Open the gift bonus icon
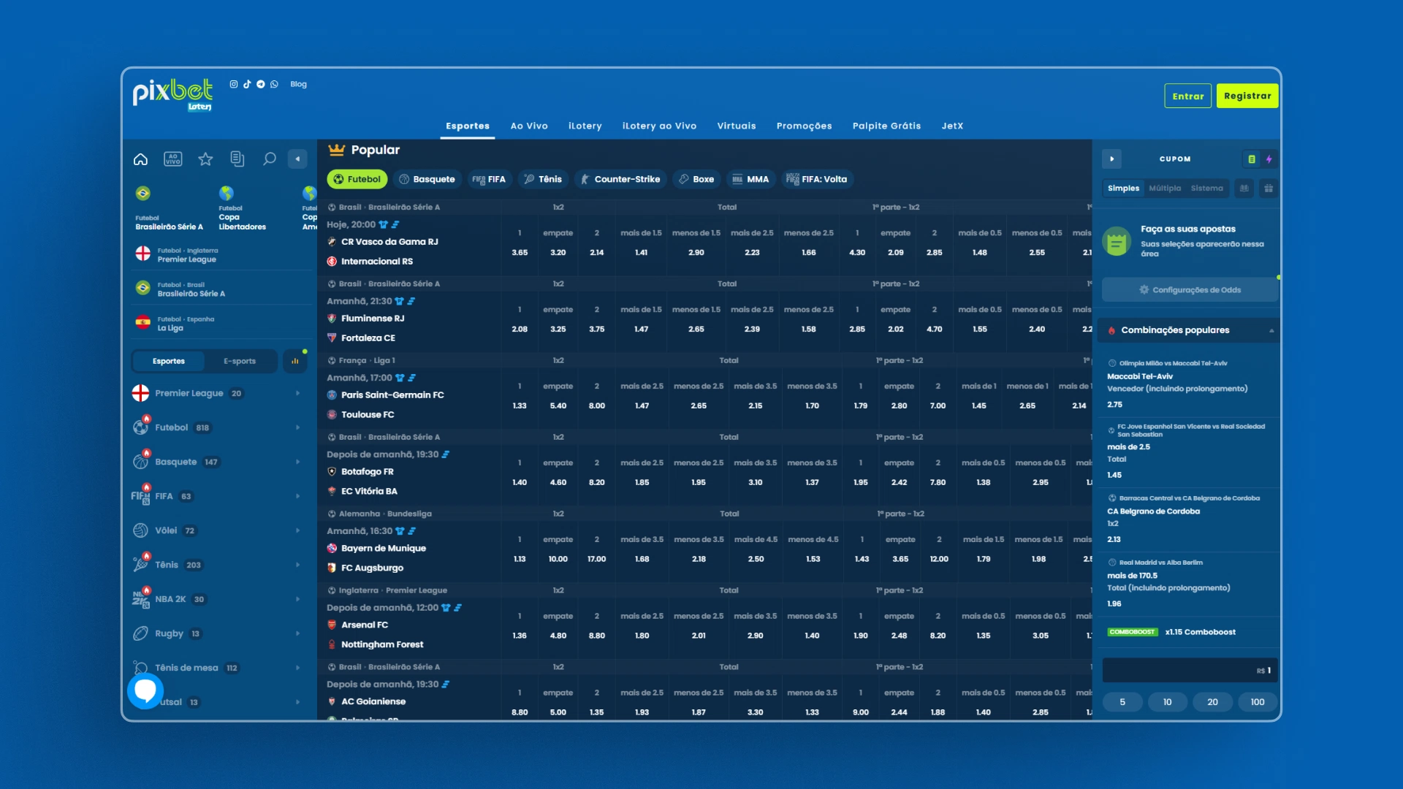1403x789 pixels. (x=1269, y=188)
